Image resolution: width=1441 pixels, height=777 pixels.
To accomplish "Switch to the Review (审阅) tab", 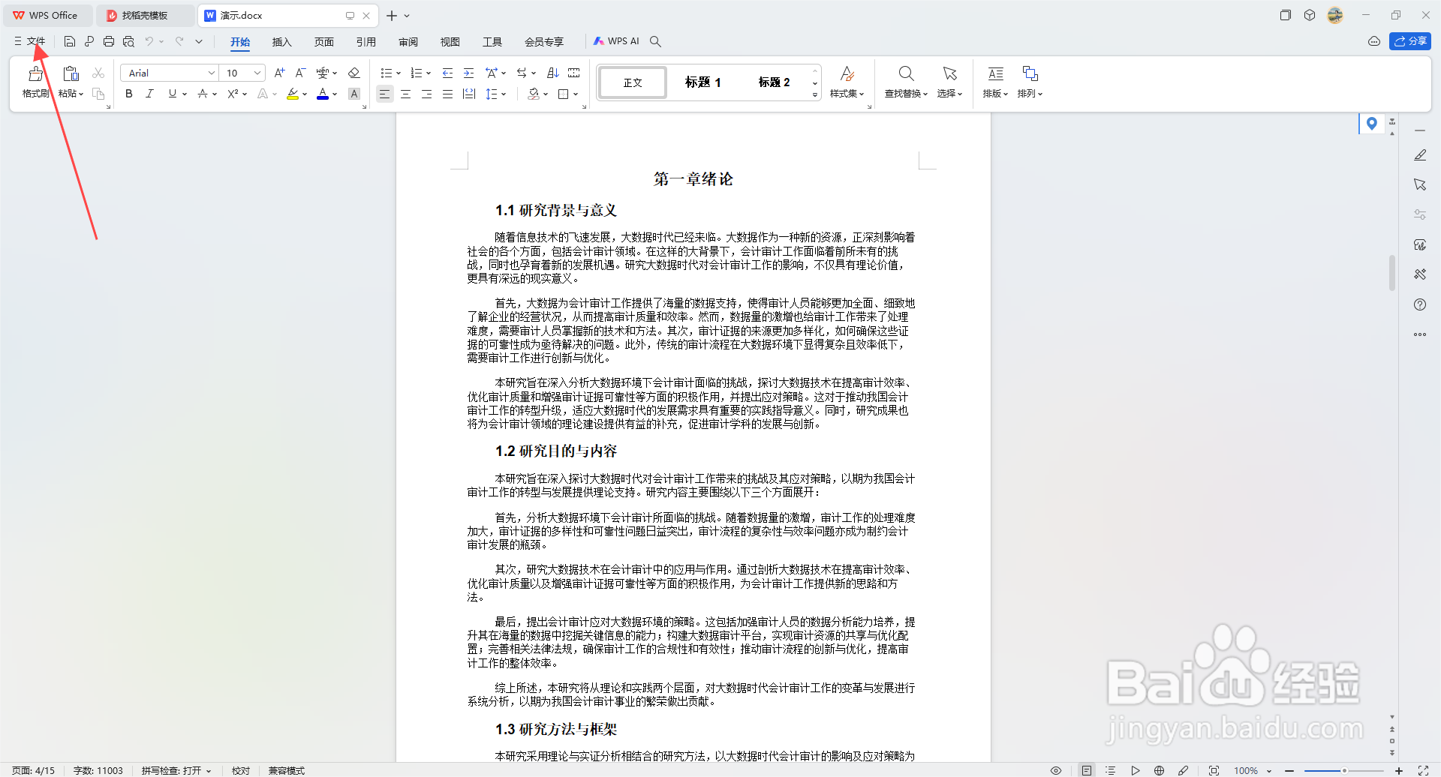I will pyautogui.click(x=408, y=41).
